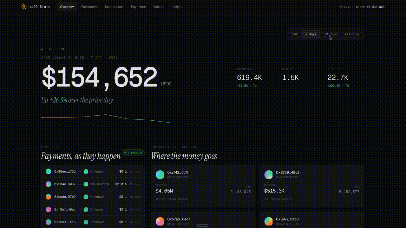Click recipient icon in 0xbadc…97b2 row
Screen dimensions: 406x228
(x=86, y=197)
